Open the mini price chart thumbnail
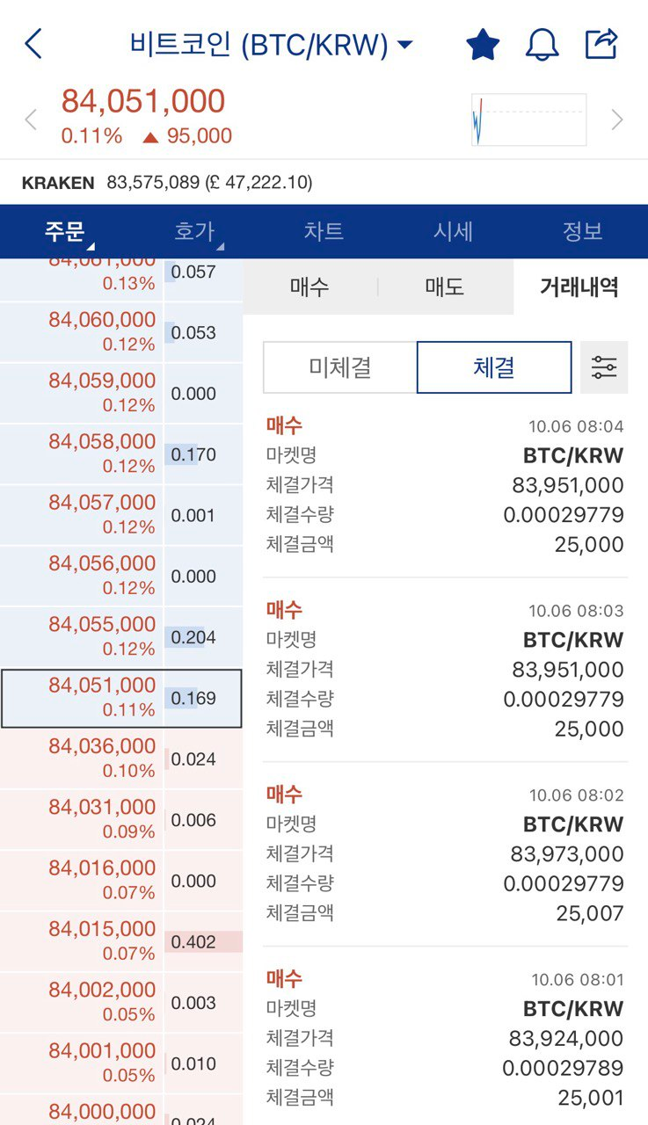This screenshot has width=648, height=1125. click(528, 120)
